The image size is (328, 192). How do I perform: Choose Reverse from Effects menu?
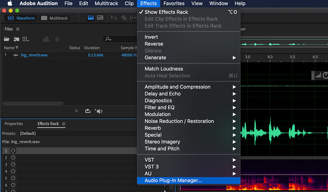coord(188,44)
